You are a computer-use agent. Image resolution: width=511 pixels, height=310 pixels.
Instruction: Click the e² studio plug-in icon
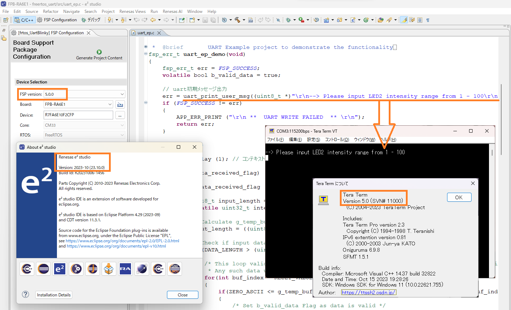pos(60,269)
